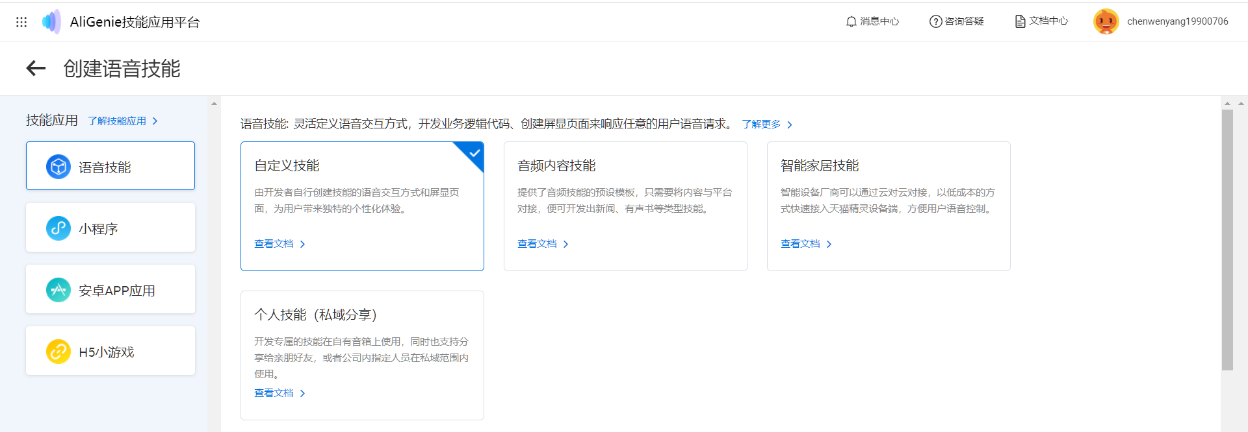Click the 了解更多 link
The width and height of the screenshot is (1248, 432).
coord(761,125)
